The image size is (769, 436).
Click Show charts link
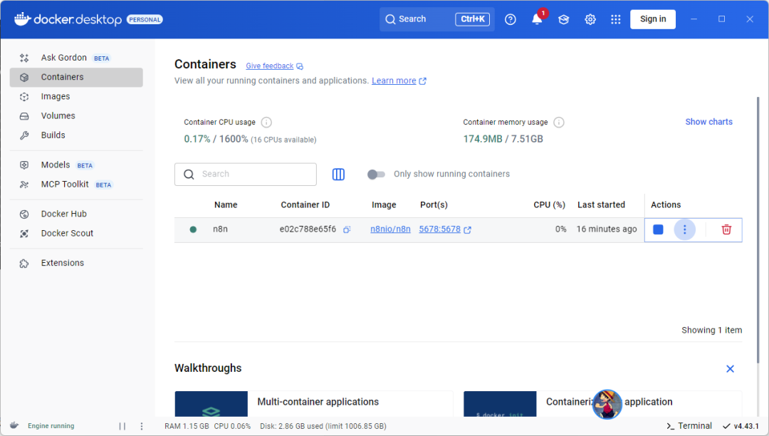[x=708, y=122]
